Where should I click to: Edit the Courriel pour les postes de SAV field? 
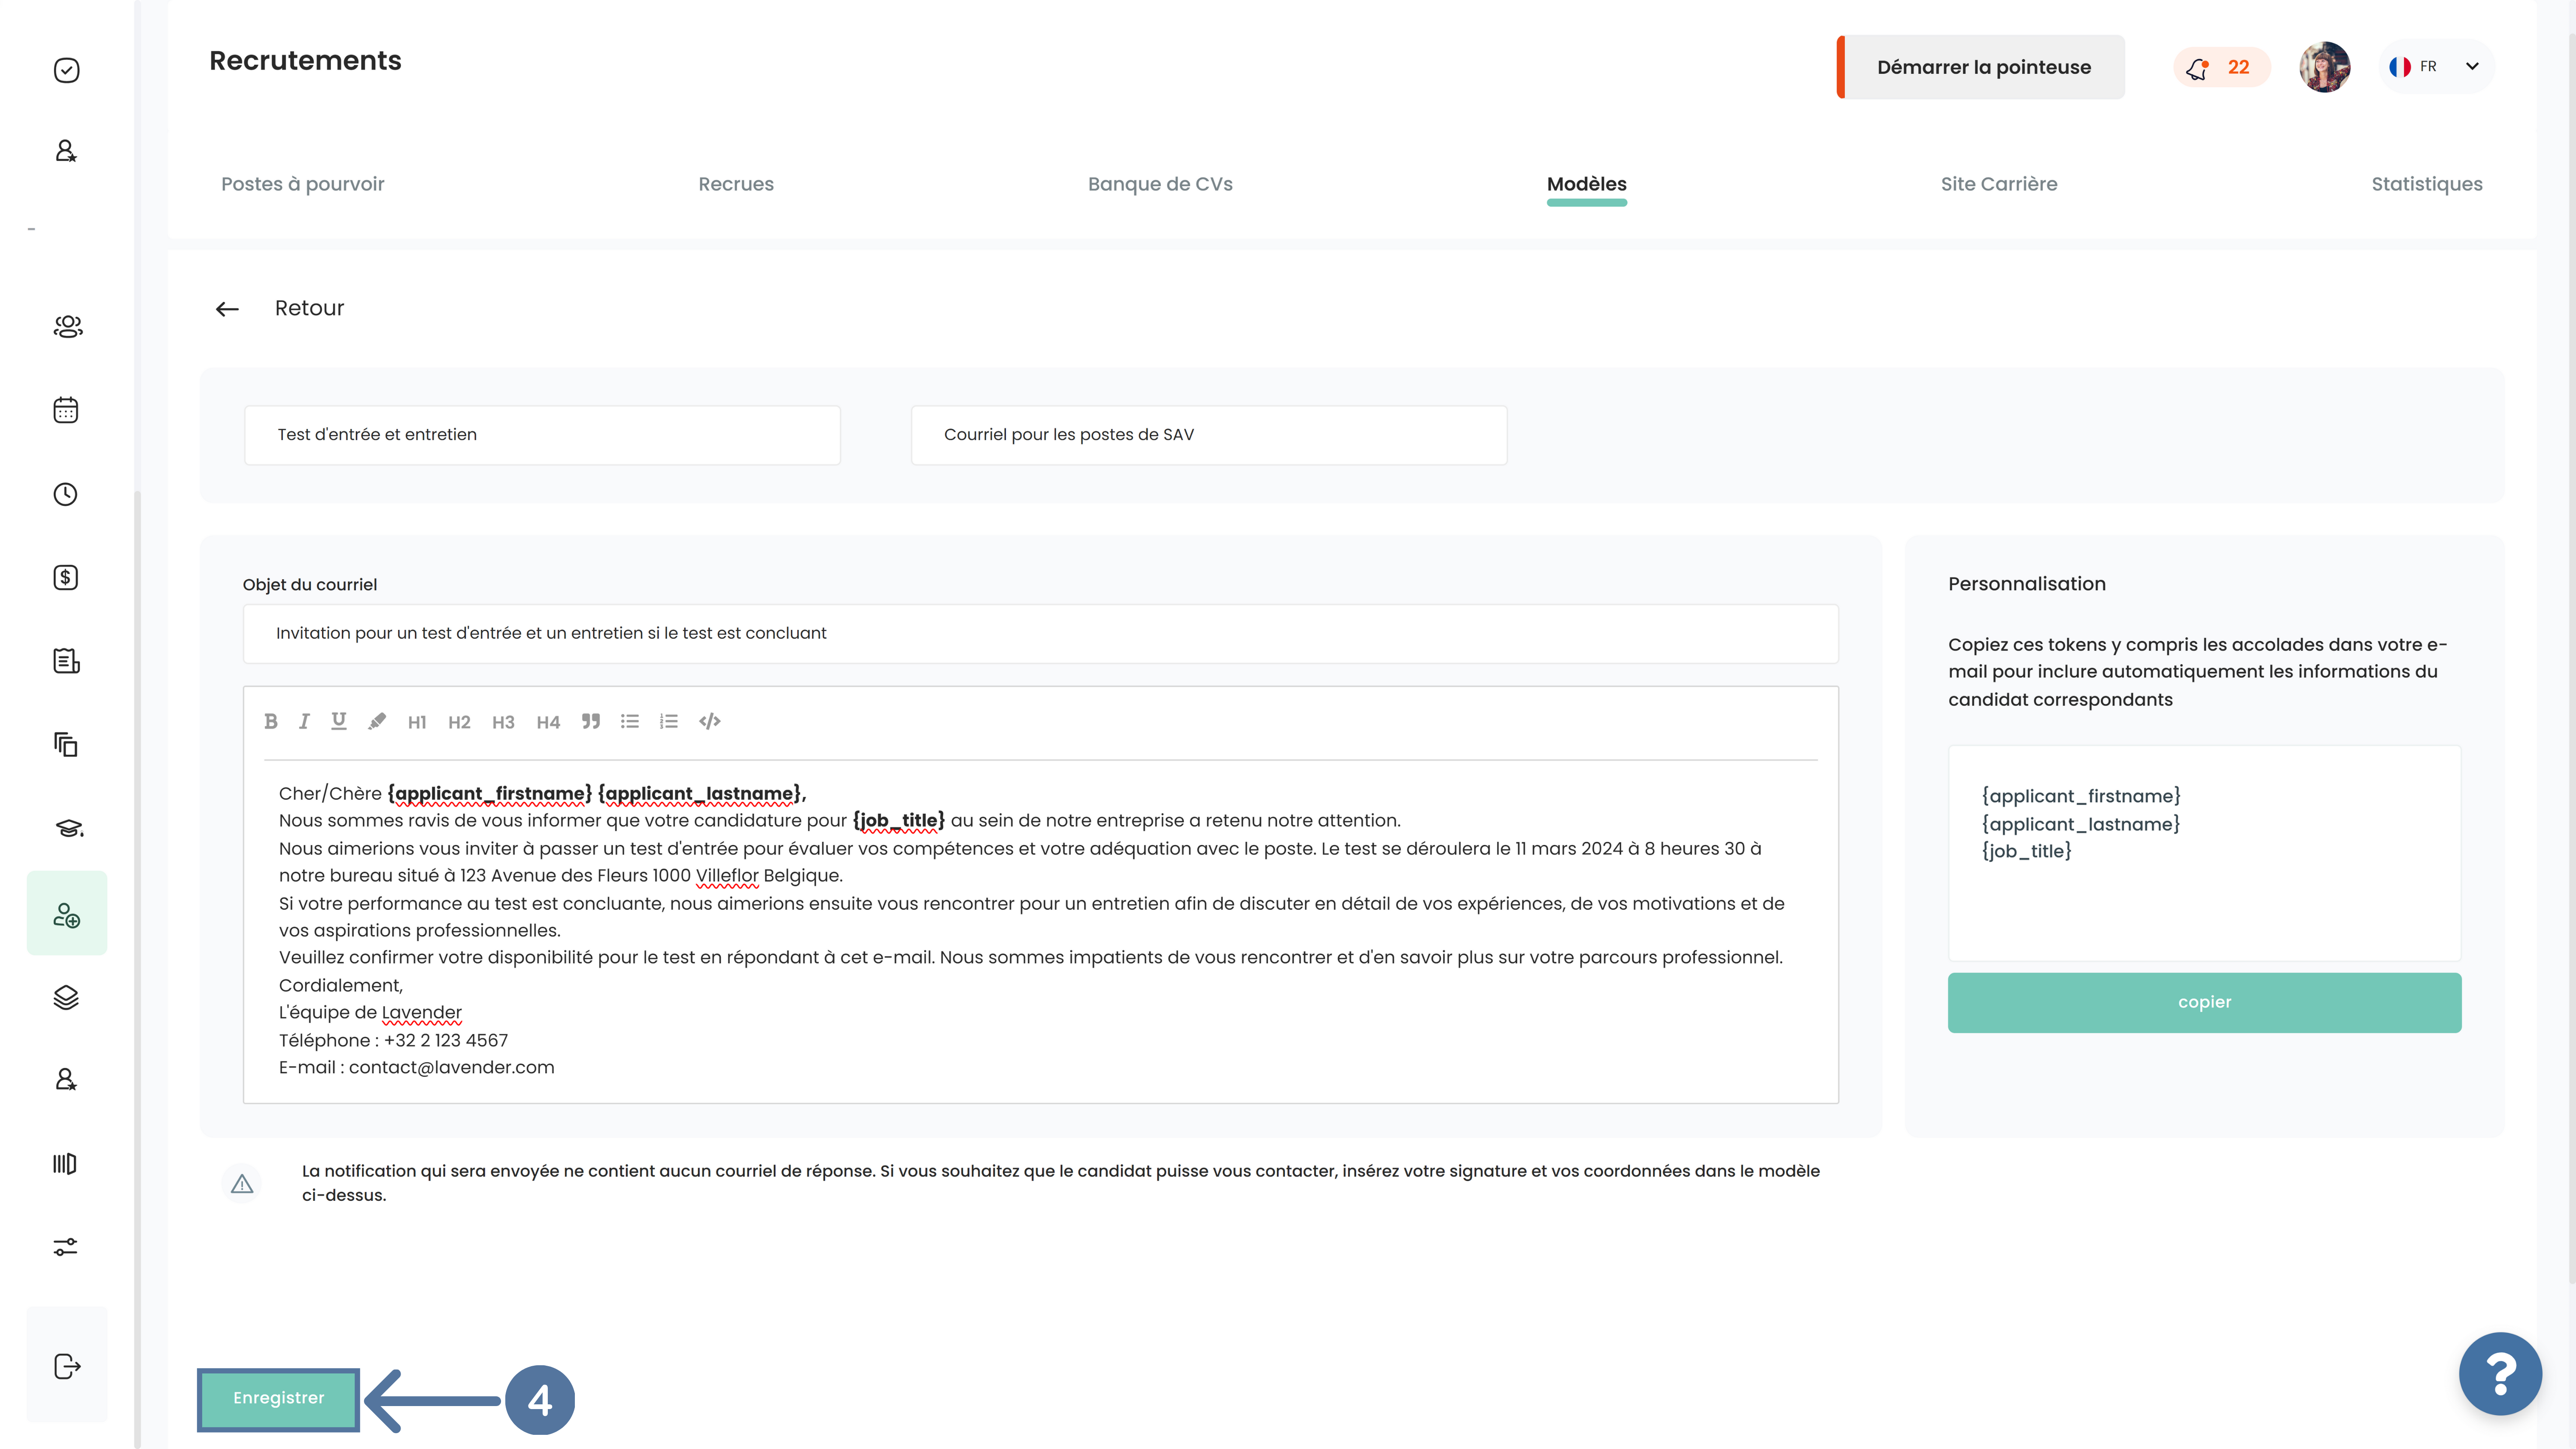[1208, 435]
